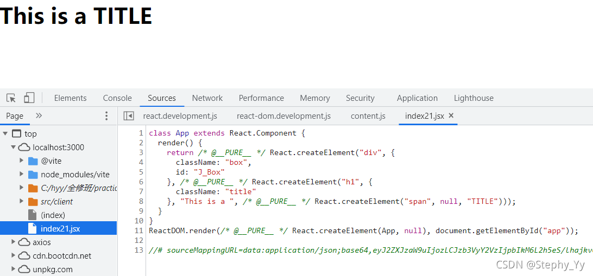
Task: Click the 'This is a TITLE' page heading
Action: click(75, 16)
